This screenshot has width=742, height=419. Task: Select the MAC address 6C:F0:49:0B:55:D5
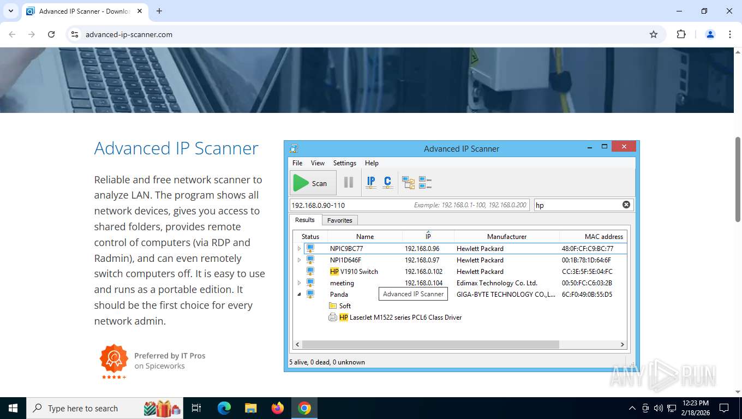(587, 295)
